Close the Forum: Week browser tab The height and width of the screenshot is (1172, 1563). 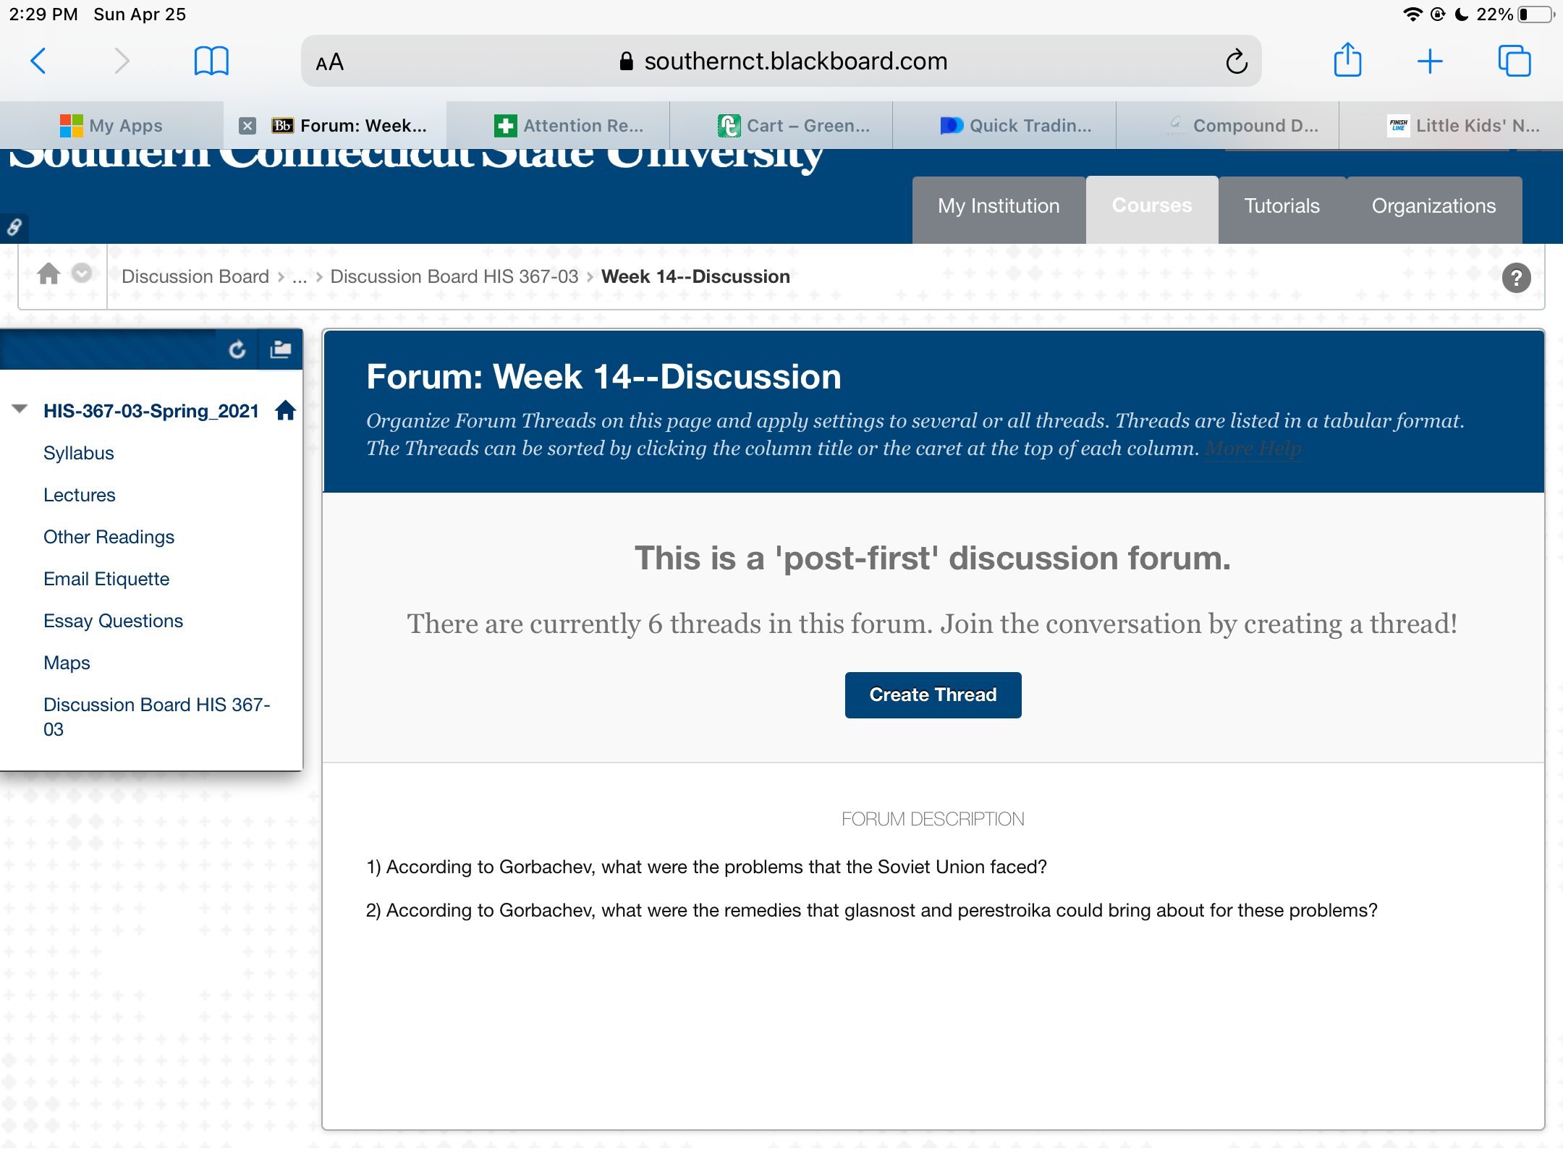tap(247, 126)
